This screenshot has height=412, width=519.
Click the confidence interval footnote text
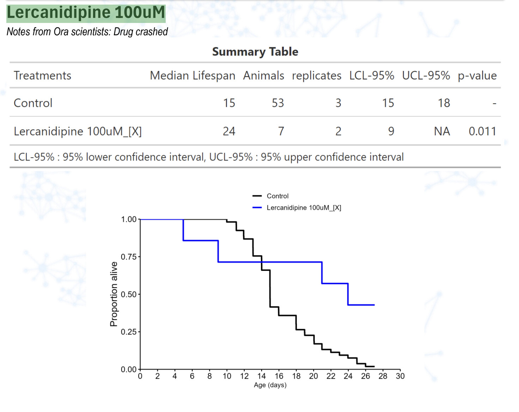coord(208,157)
